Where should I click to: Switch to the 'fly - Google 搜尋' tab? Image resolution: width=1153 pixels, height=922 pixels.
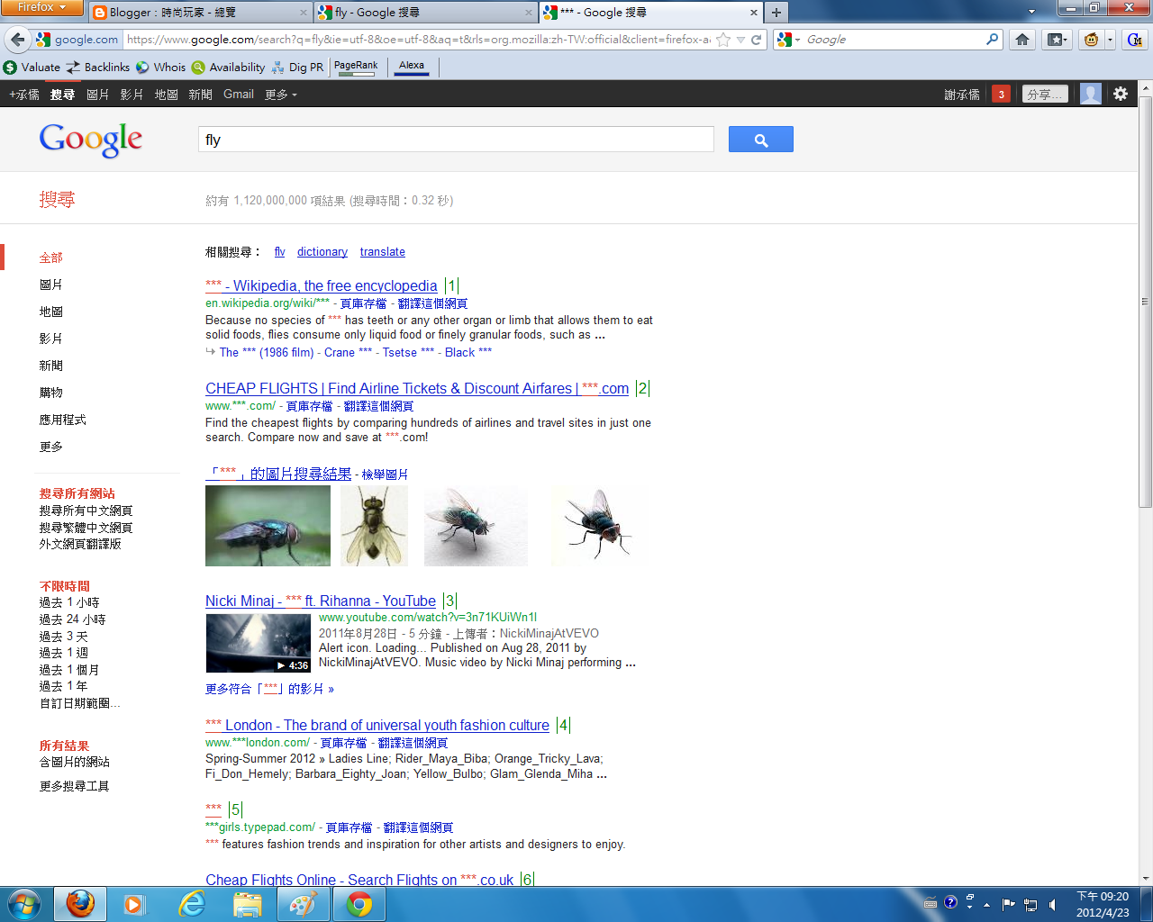pyautogui.click(x=425, y=13)
